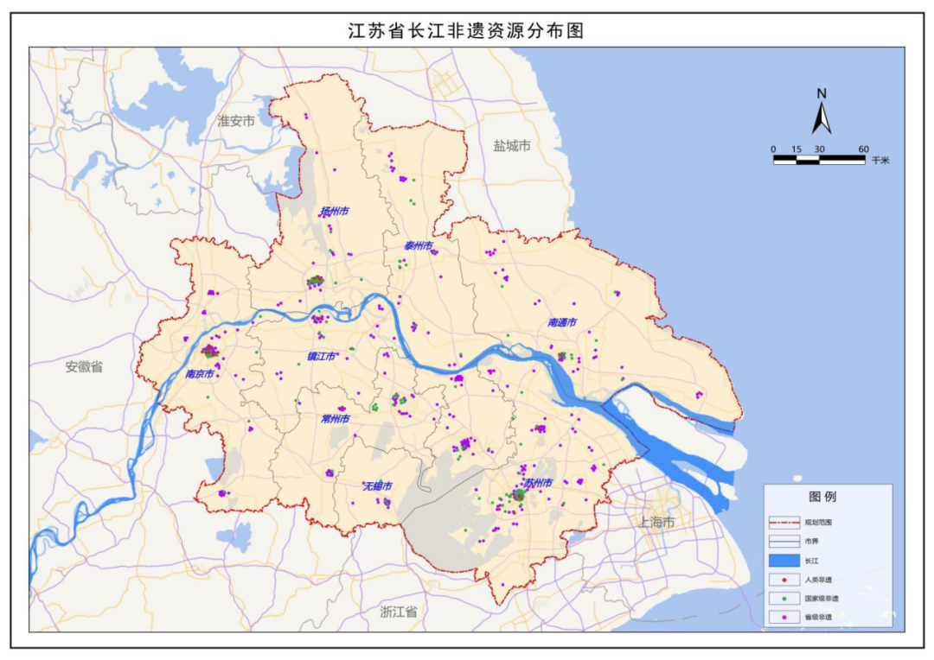
Task: Click the blue 长江 legend swatch
Action: pos(784,561)
